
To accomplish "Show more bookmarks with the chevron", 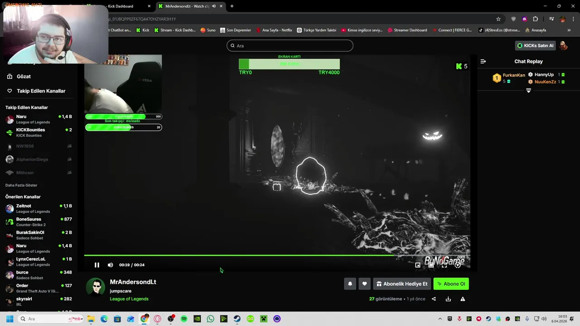I will point(569,30).
